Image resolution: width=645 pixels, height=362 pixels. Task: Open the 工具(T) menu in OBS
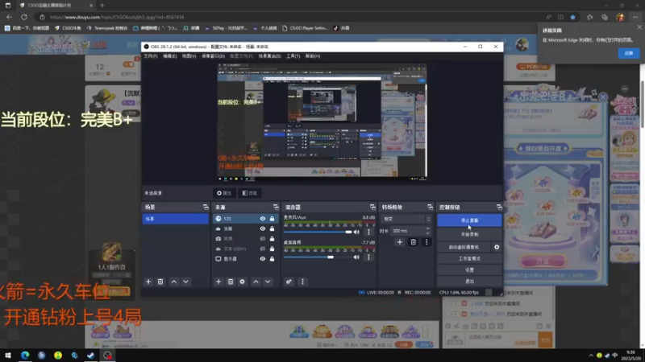click(293, 56)
